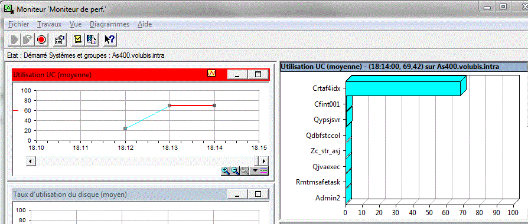Click the red stop monitor toolbar button
528x224 pixels.
click(41, 39)
